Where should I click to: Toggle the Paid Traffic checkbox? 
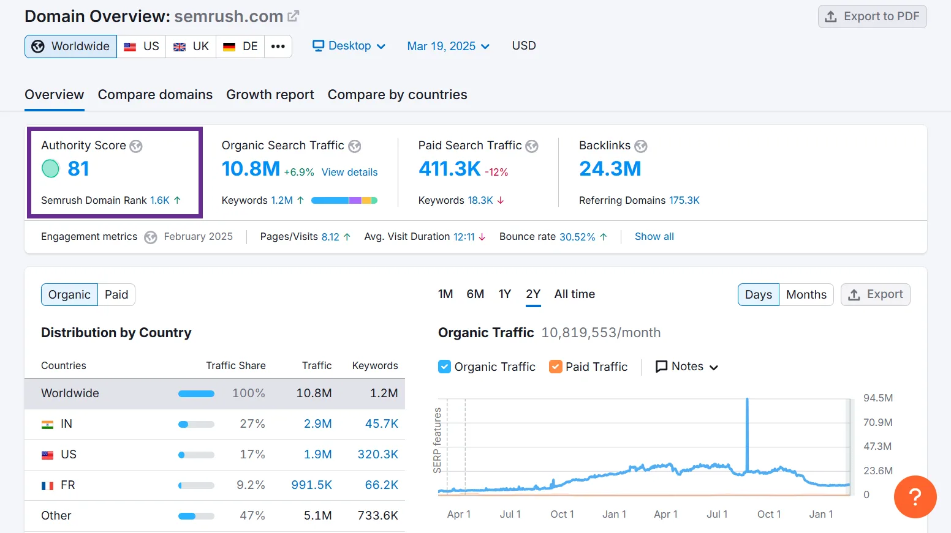click(556, 367)
